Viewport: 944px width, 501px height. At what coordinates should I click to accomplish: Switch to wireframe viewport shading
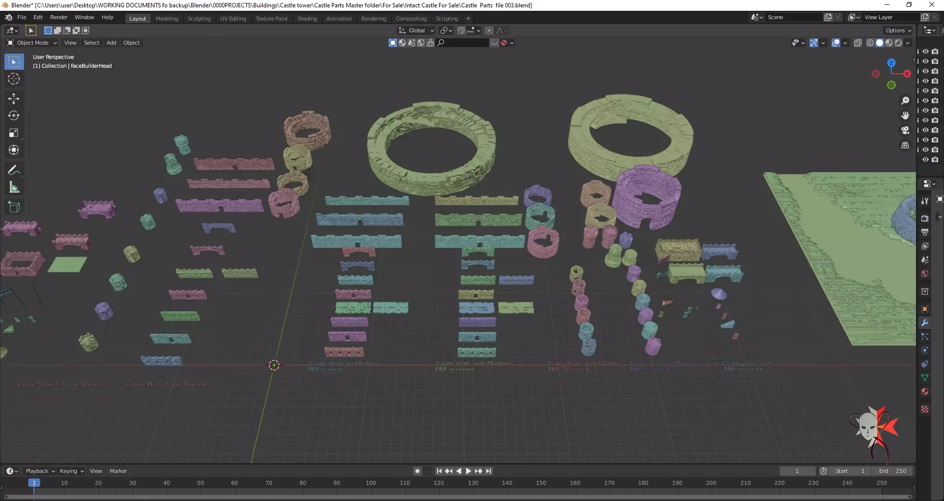click(x=870, y=43)
